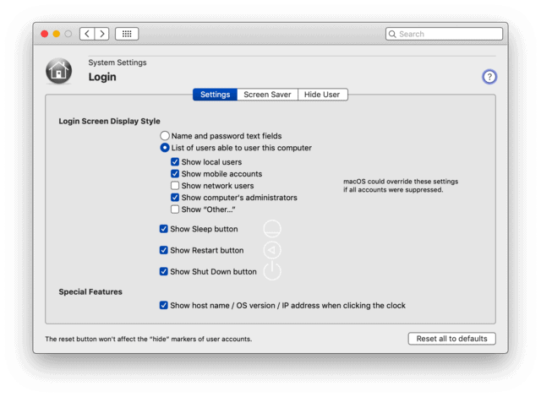The height and width of the screenshot is (397, 541).
Task: Enable Show network users
Action: (175, 185)
